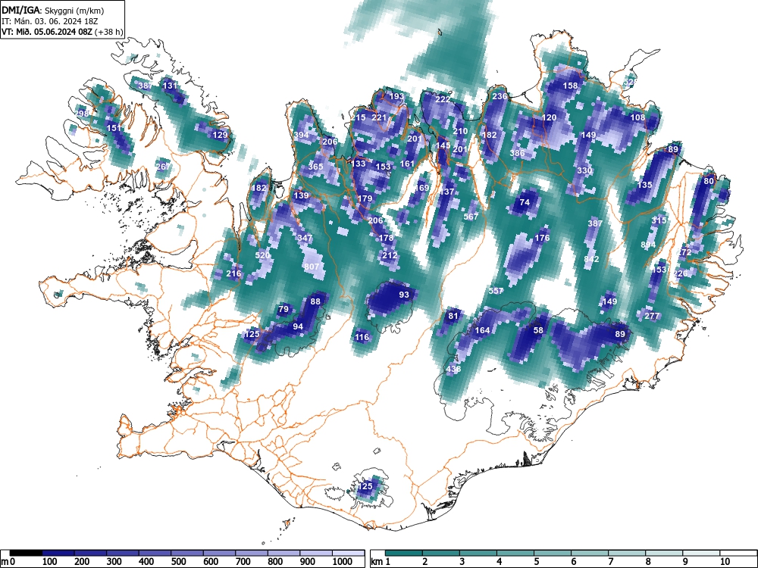
Task: Click the km legend label 10
Action: pyautogui.click(x=724, y=562)
